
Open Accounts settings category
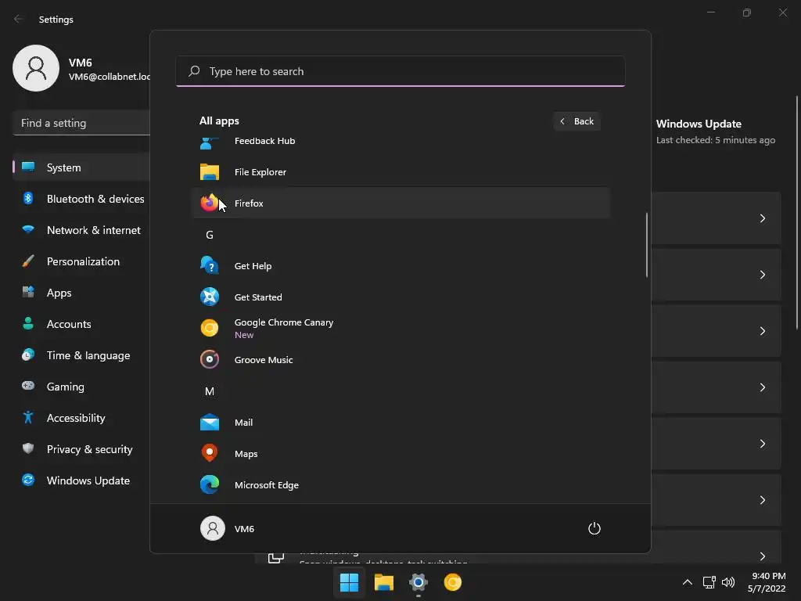[81, 324]
